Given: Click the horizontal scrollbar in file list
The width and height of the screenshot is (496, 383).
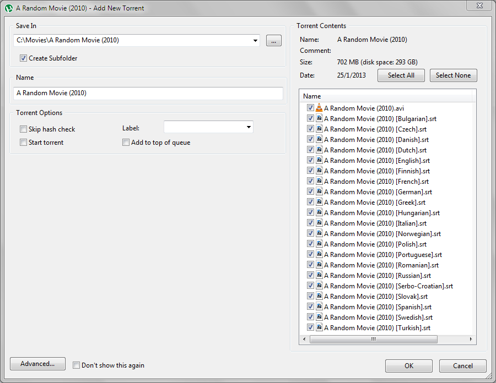Looking at the screenshot, I should click(373, 340).
